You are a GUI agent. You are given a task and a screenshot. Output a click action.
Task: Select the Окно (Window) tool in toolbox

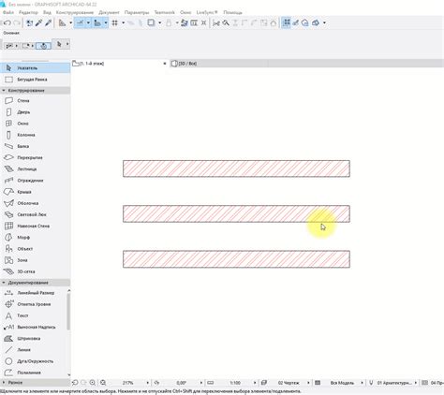(36, 124)
